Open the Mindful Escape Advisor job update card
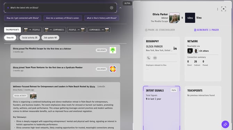233x130 pixels. click(x=65, y=51)
